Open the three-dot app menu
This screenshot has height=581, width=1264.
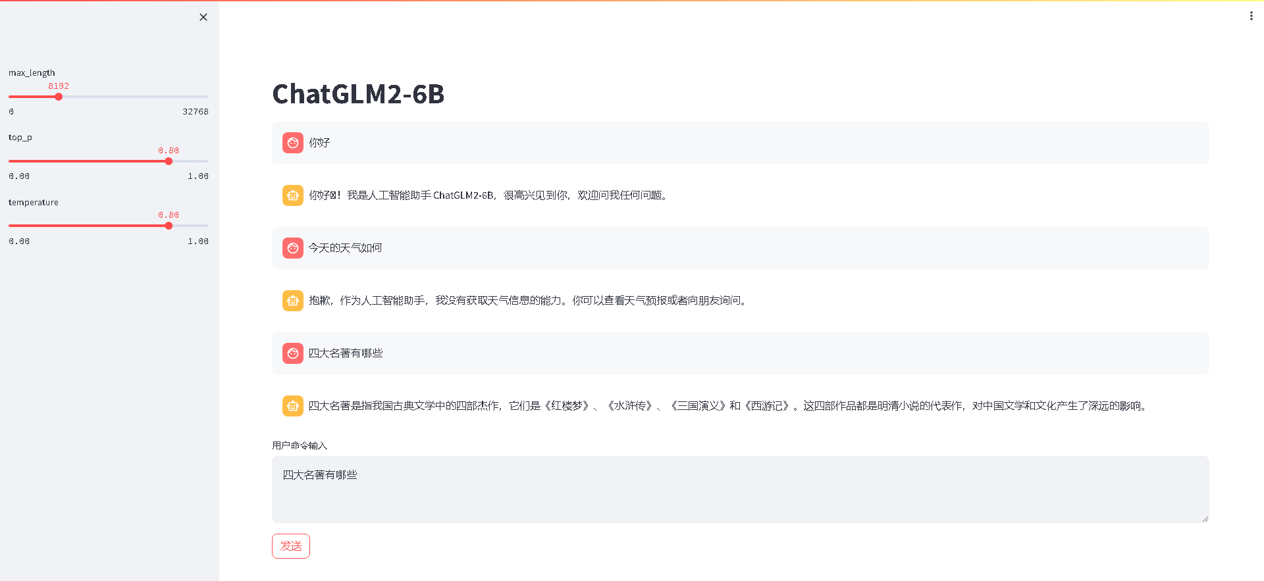[1251, 16]
